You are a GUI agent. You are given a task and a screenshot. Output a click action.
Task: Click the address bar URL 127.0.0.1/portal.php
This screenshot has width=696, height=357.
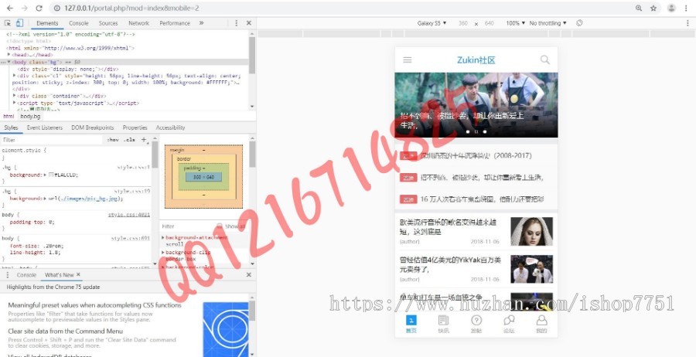pyautogui.click(x=131, y=8)
